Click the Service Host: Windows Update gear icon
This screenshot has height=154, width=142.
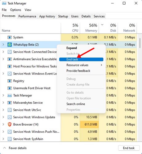tap(10, 117)
